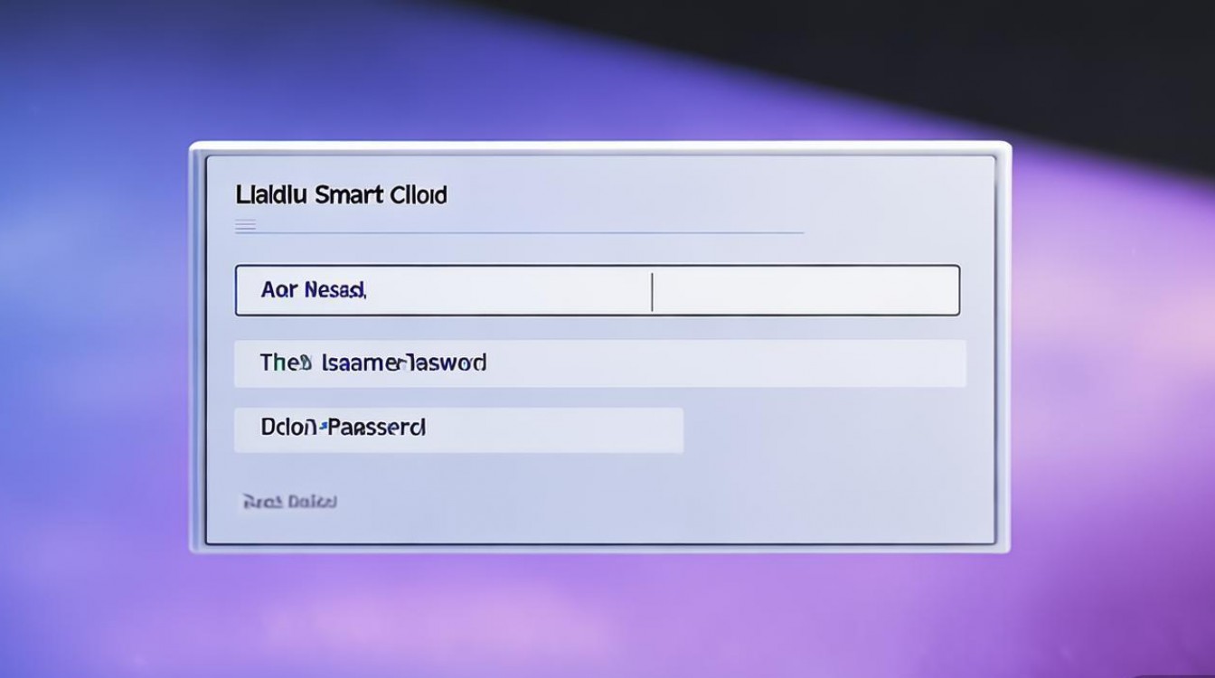Click the "Aor Nesasl" input field

(x=443, y=290)
